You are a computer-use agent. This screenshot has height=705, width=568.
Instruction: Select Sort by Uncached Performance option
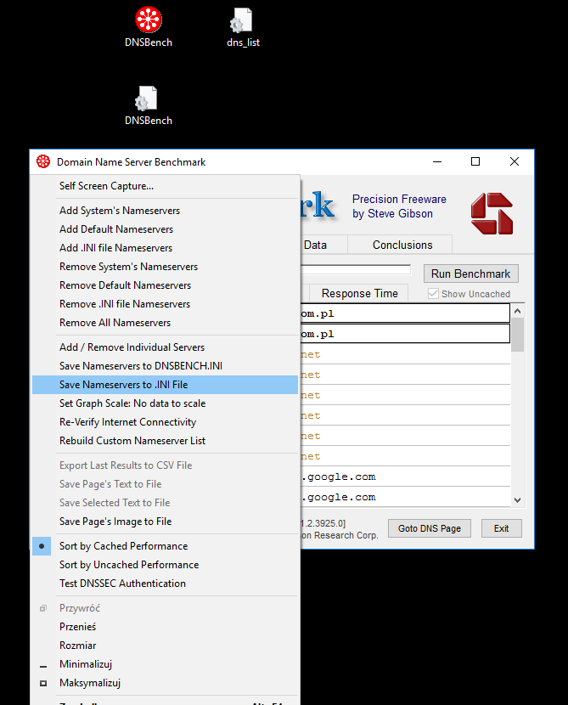pos(129,565)
